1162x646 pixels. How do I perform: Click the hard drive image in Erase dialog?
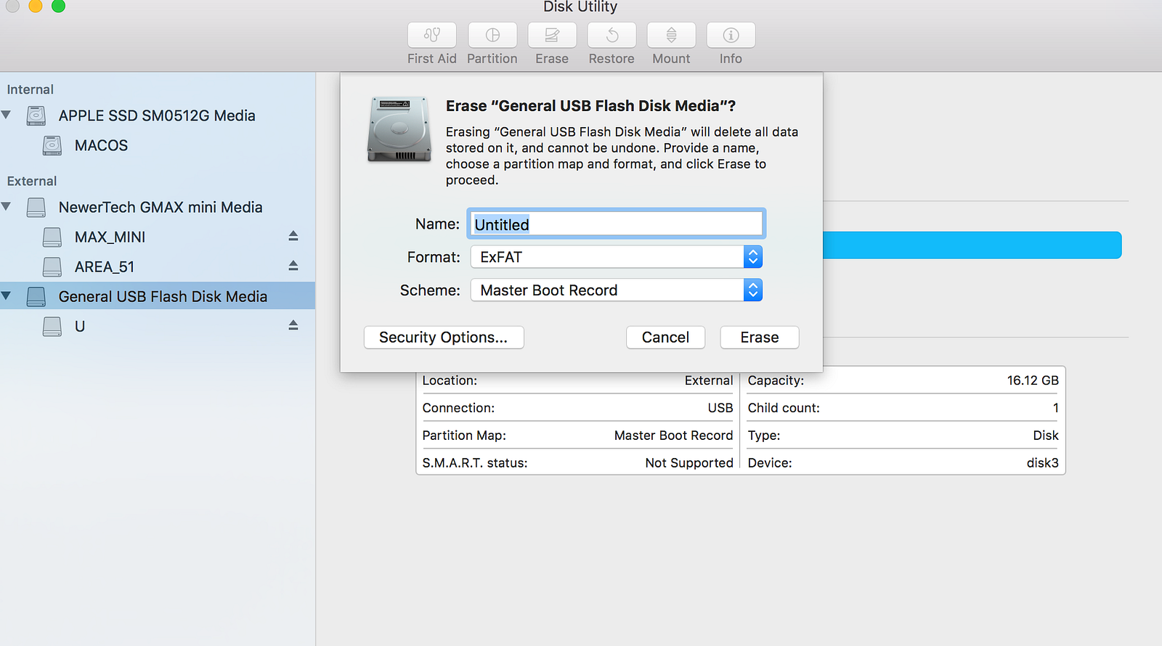pos(399,129)
